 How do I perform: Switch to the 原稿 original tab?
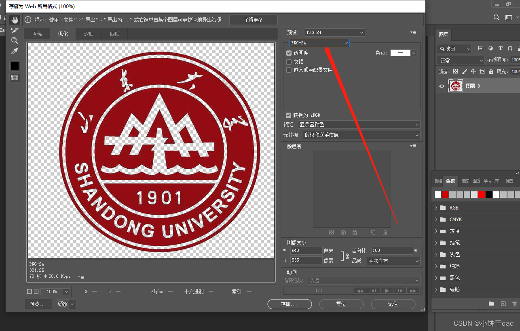tap(37, 34)
